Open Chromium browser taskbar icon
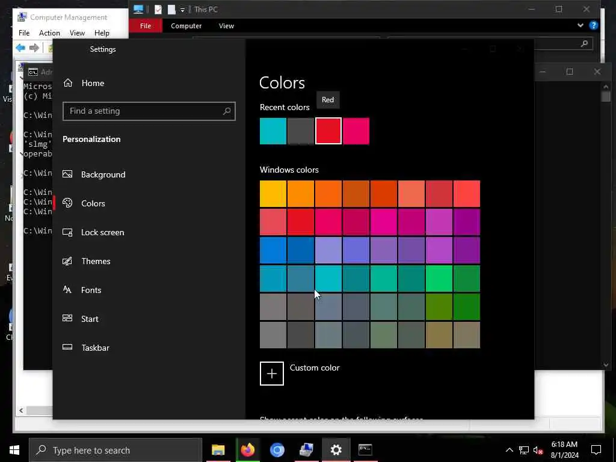Viewport: 616px width, 462px height. [277, 450]
